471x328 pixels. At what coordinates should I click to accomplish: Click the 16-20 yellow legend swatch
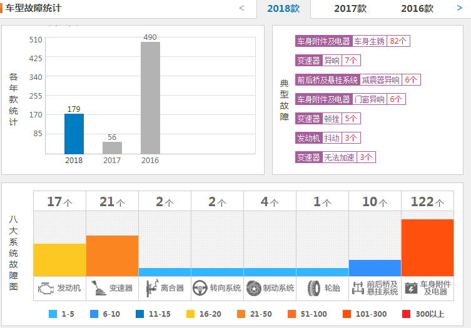pos(190,314)
